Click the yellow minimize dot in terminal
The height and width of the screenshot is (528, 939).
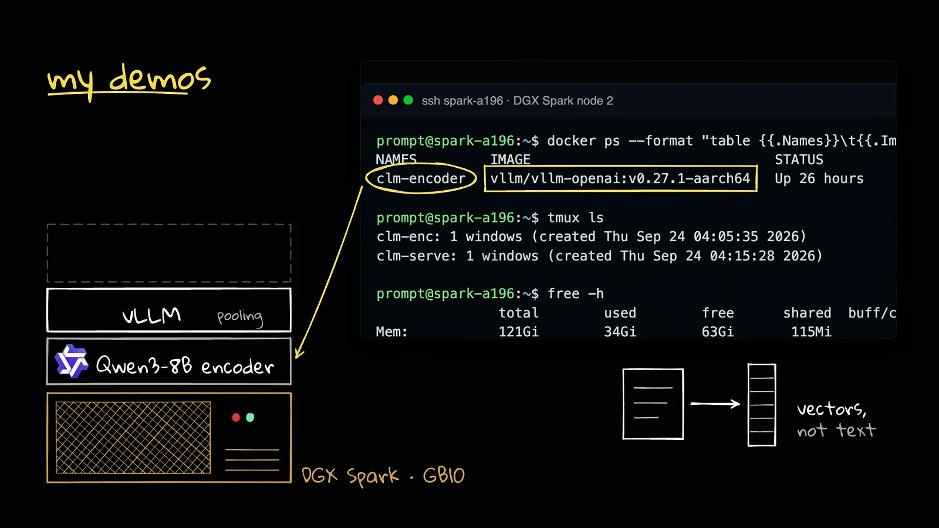pos(393,100)
